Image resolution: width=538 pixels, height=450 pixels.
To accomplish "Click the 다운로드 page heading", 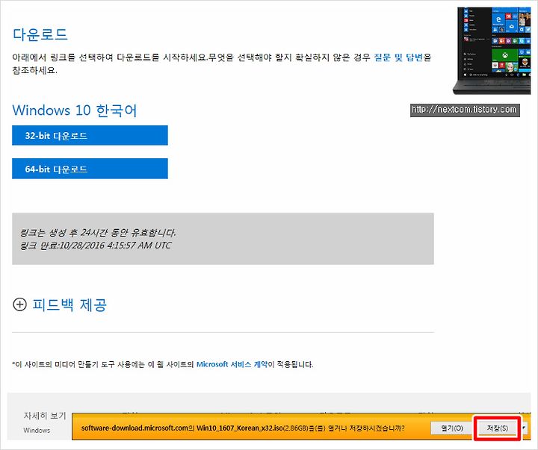I will coord(40,34).
